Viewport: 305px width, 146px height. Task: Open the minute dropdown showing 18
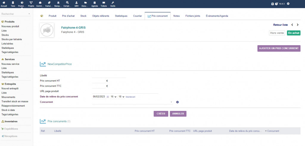tap(122, 97)
